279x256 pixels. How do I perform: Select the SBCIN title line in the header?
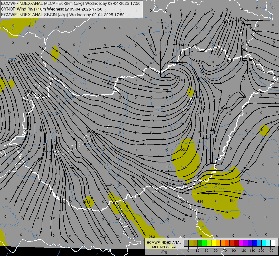point(63,15)
